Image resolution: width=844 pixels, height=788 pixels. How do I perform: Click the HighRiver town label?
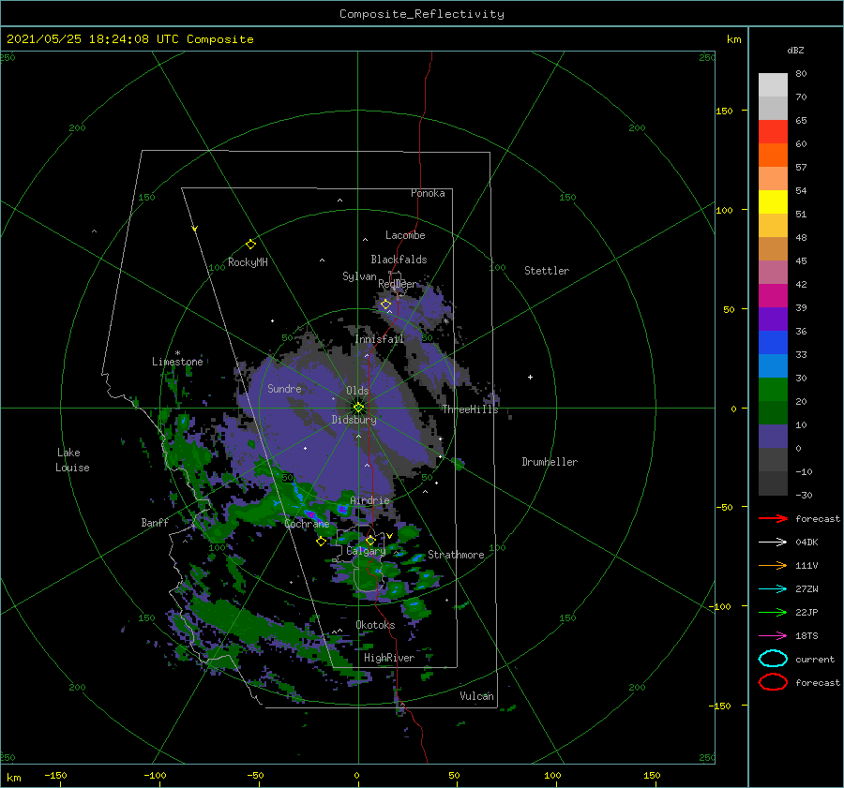point(389,658)
